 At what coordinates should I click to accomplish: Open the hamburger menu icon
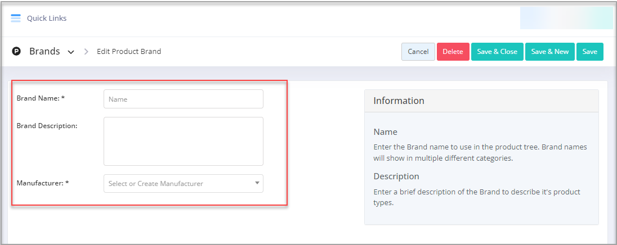coord(16,18)
